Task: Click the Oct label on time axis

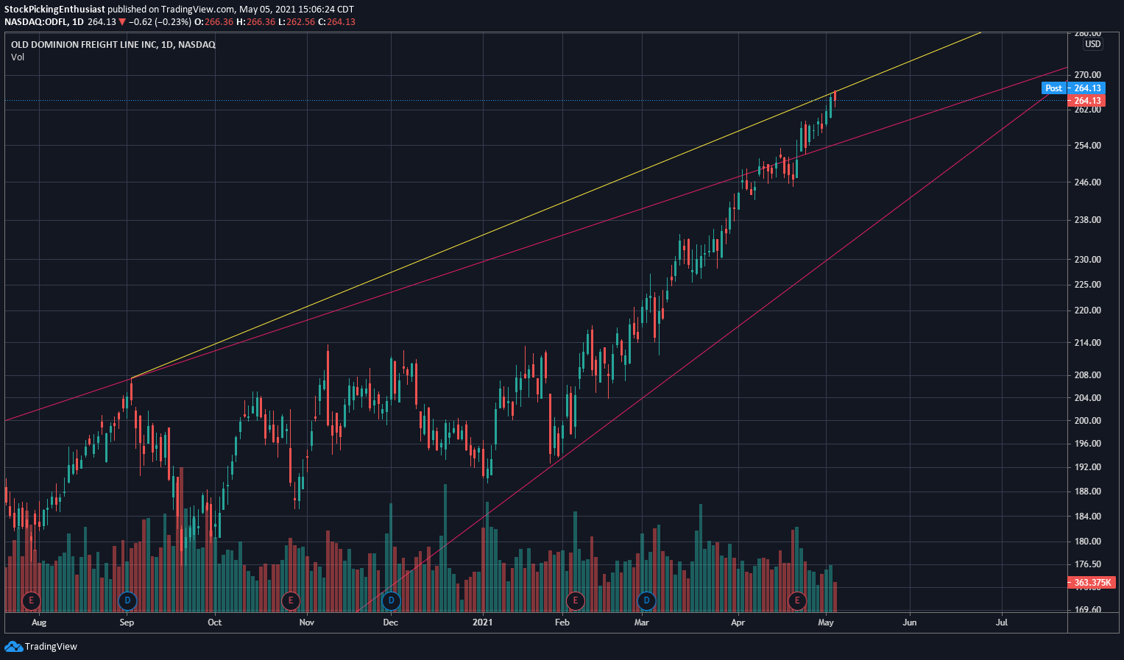Action: coord(214,622)
